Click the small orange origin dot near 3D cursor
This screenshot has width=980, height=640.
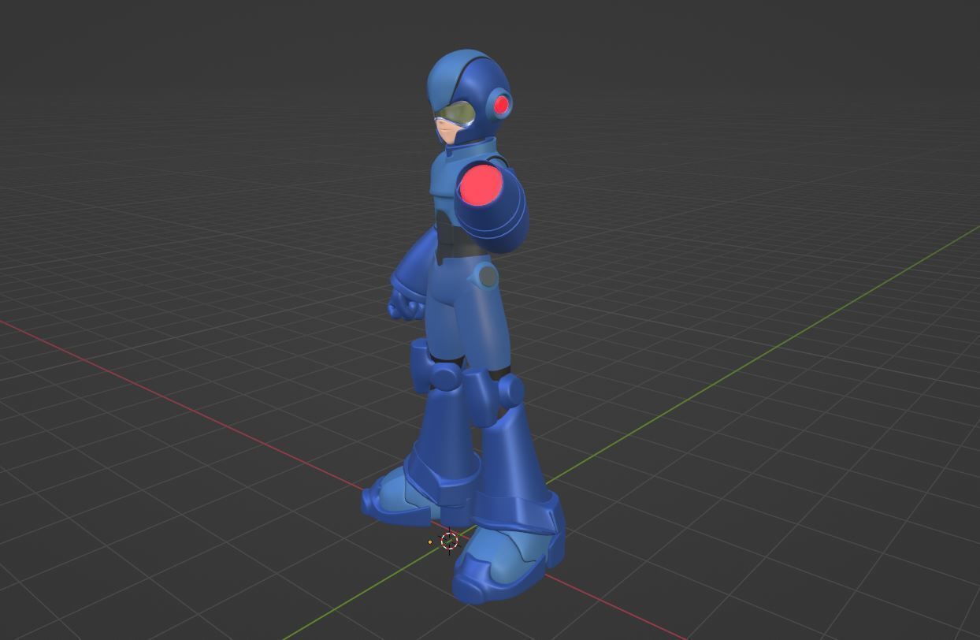click(429, 542)
